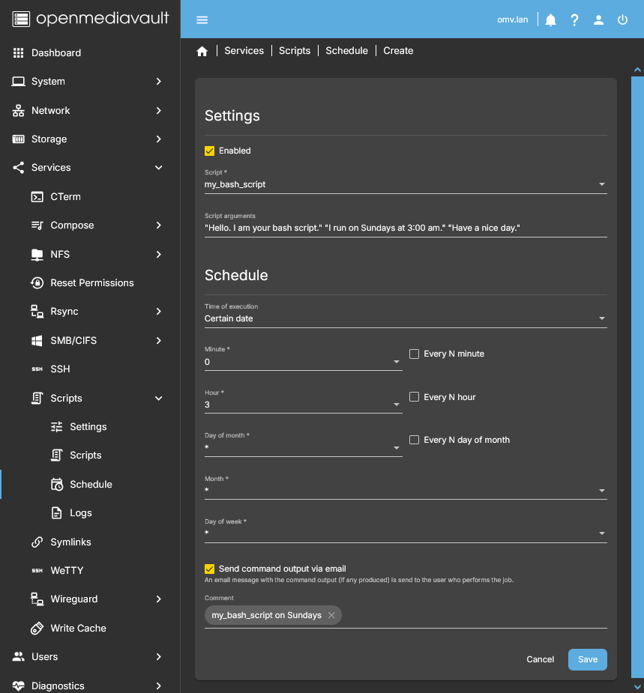This screenshot has width=644, height=693.
Task: Click the power icon in header
Action: click(622, 20)
